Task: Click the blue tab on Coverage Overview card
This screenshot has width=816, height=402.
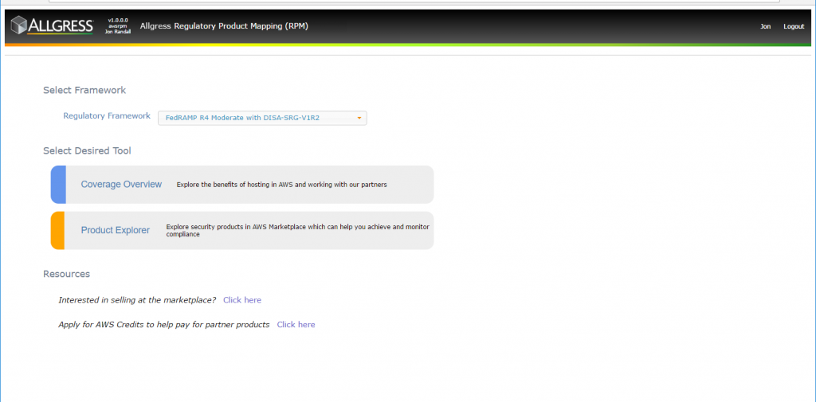Action: point(58,185)
